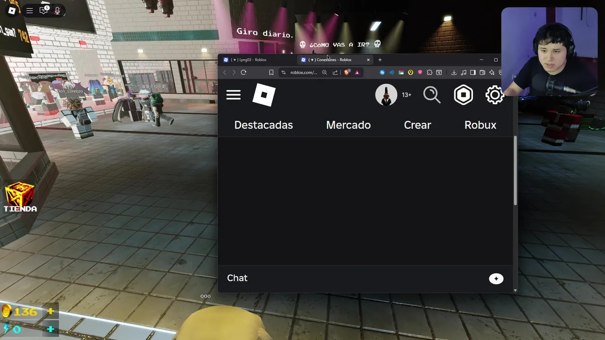Go back in the browser

coord(225,72)
